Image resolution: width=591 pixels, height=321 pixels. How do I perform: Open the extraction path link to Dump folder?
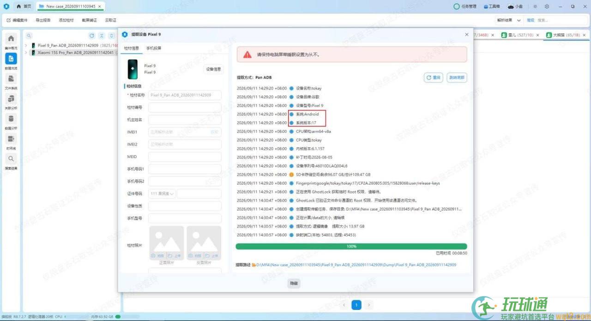356,265
